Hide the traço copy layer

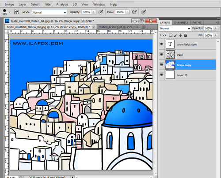coord(162,64)
